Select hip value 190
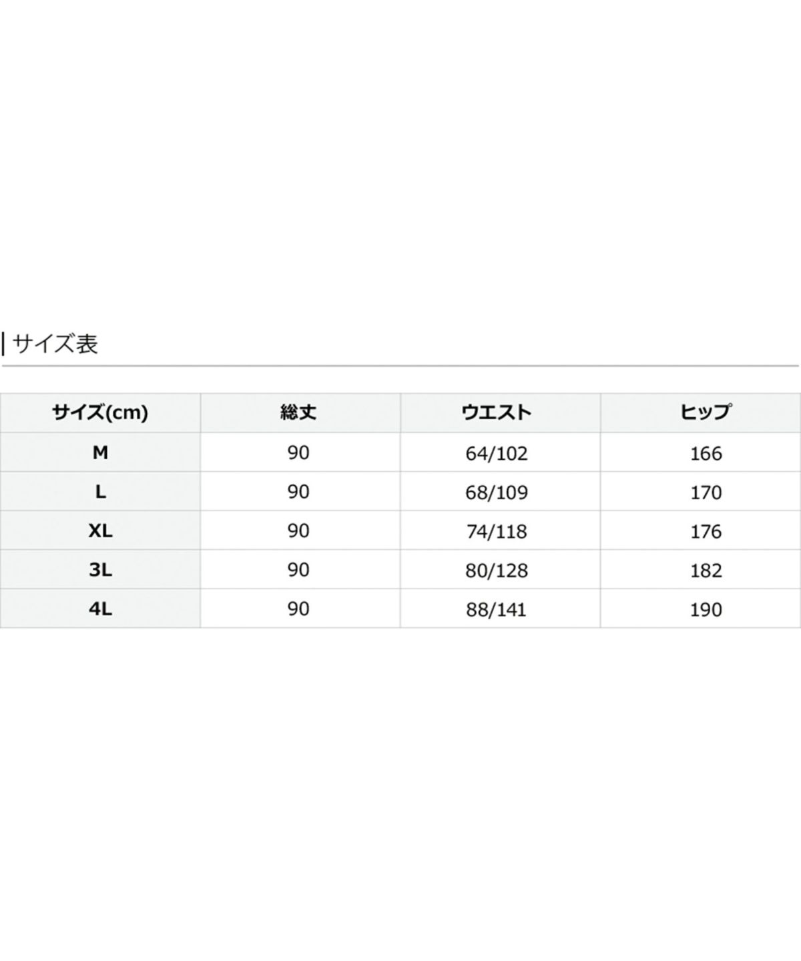 click(x=706, y=609)
